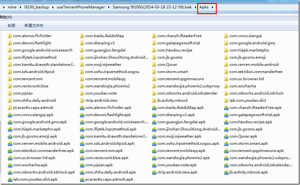This screenshot has height=185, width=300.
Task: Select com.sohu.inputmethod.sogou folder name
Action: pos(112,72)
